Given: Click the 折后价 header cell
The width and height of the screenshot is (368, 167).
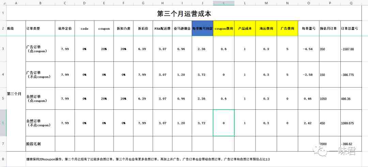Looking at the screenshot, I should 143,28.
